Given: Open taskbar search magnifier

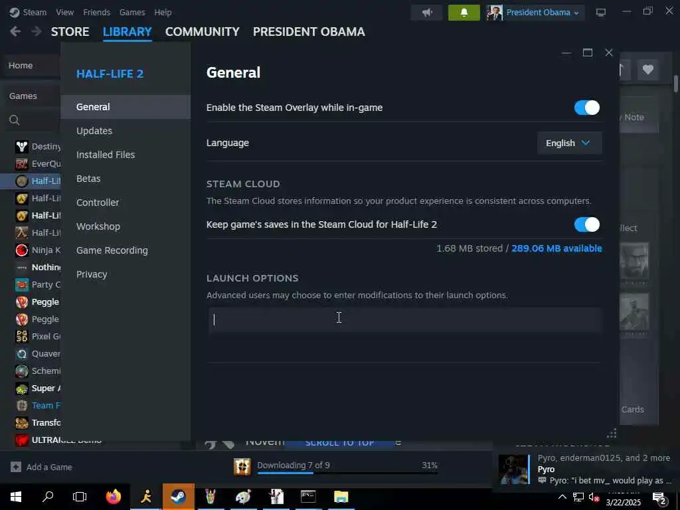Looking at the screenshot, I should coord(48,497).
